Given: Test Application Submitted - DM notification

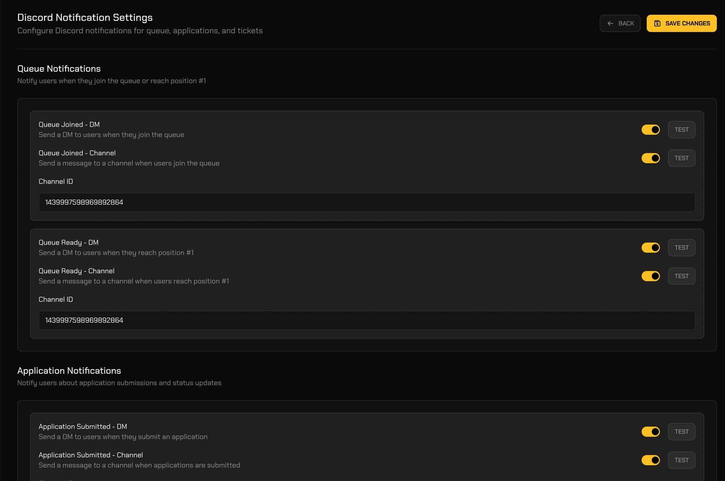Looking at the screenshot, I should (682, 432).
